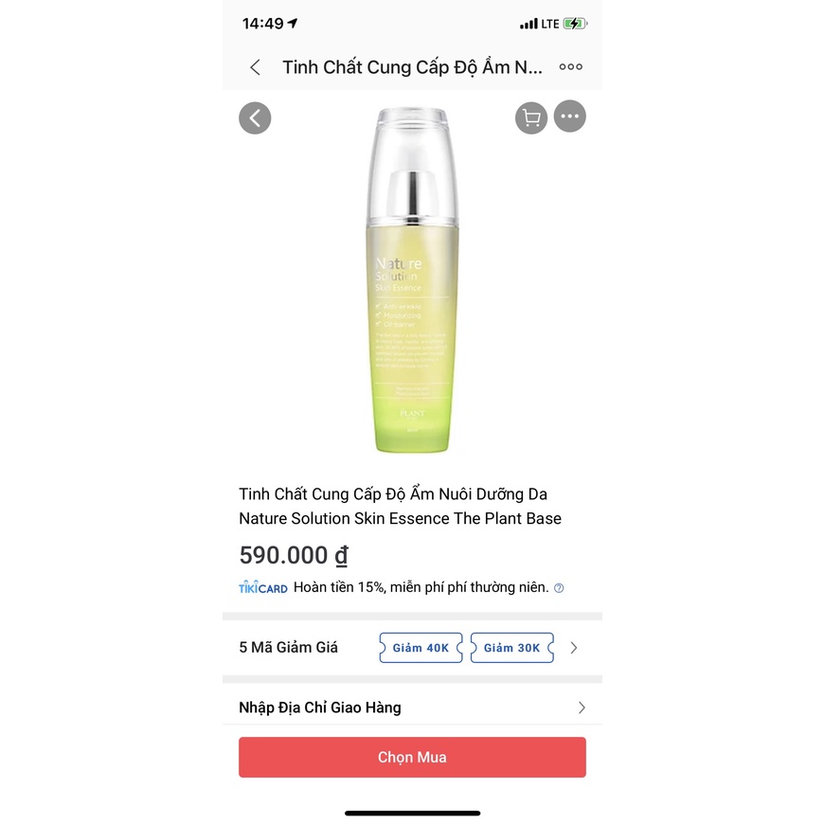Tap the product title text
Image resolution: width=824 pixels, height=824 pixels.
[x=400, y=506]
